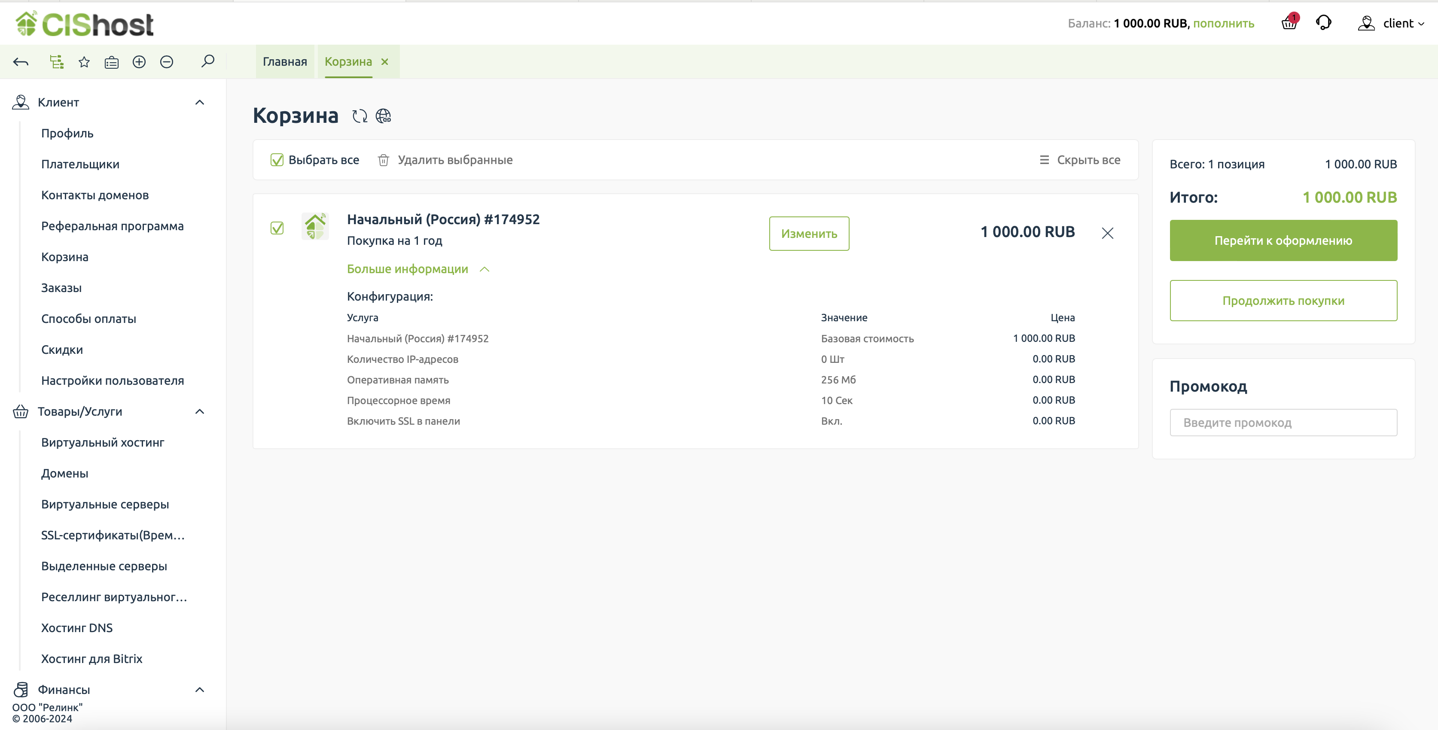Click the favorites star icon
1438x730 pixels.
(84, 62)
